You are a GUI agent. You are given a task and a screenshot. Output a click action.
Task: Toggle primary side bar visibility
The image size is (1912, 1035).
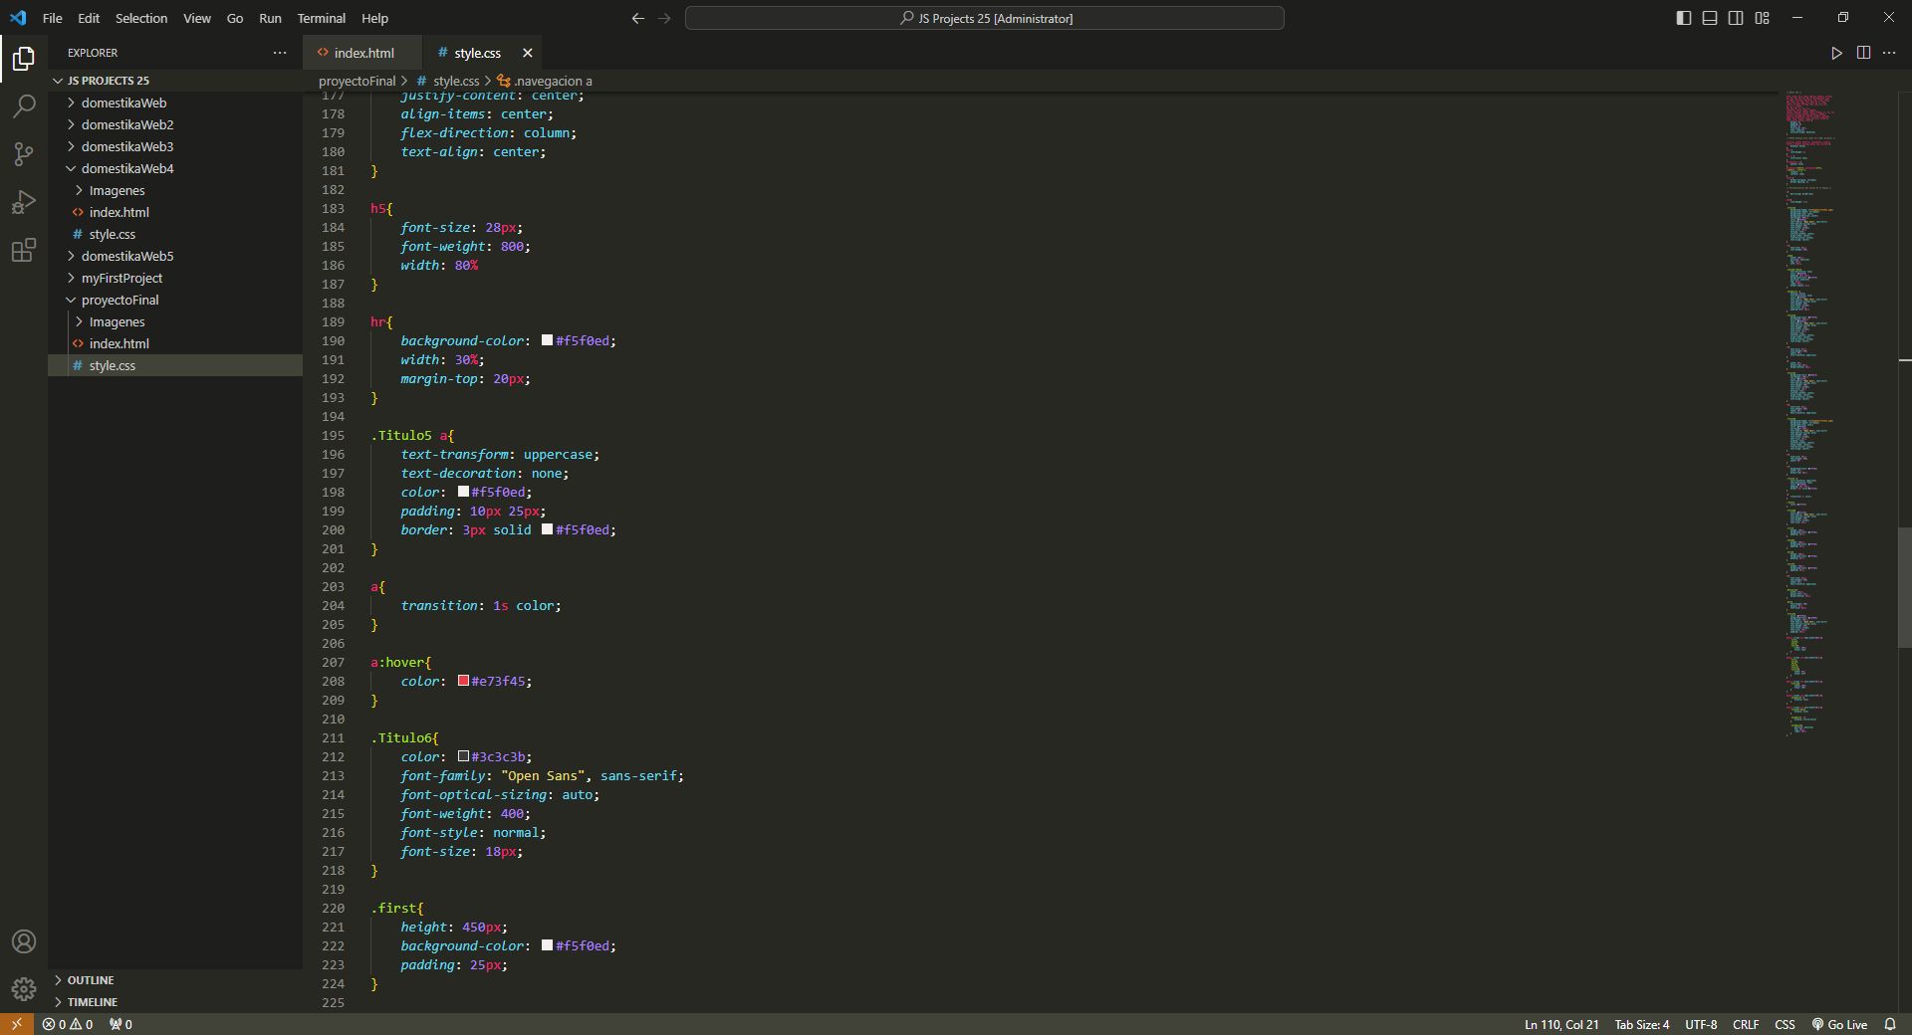point(1684,18)
